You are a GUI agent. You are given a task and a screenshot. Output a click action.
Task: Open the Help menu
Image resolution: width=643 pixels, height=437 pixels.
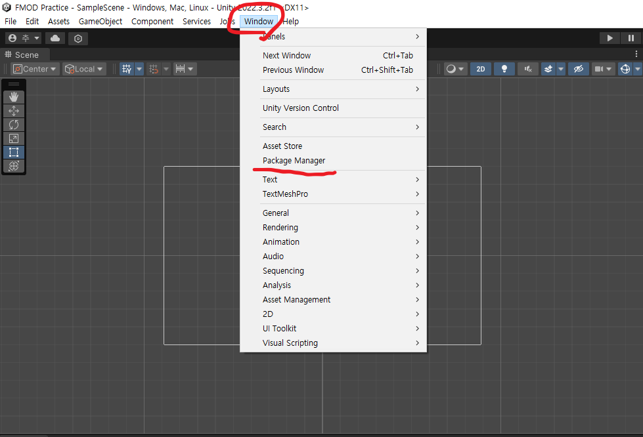(291, 21)
